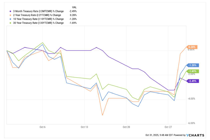Click the Oct 20 x-axis label
This screenshot has width=210, height=140.
pos(127,127)
